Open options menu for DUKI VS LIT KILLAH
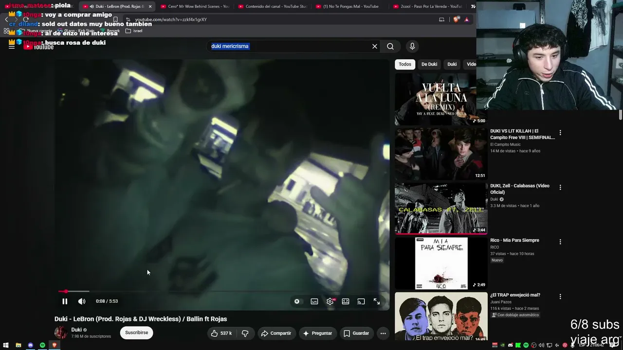Image resolution: width=623 pixels, height=350 pixels. pos(560,132)
